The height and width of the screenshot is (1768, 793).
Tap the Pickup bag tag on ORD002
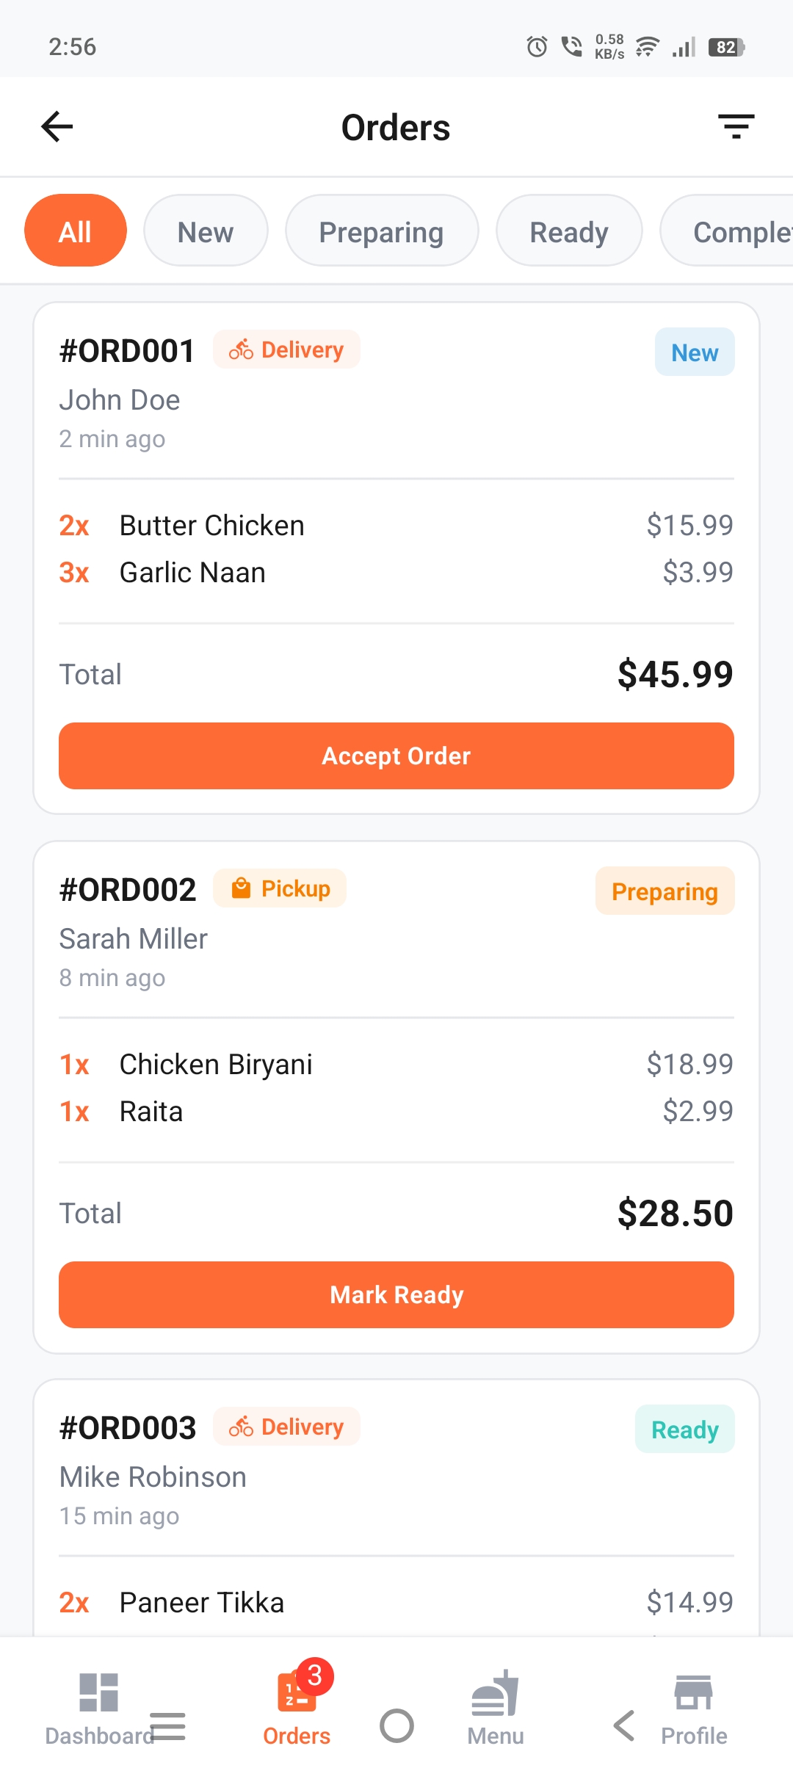point(280,888)
